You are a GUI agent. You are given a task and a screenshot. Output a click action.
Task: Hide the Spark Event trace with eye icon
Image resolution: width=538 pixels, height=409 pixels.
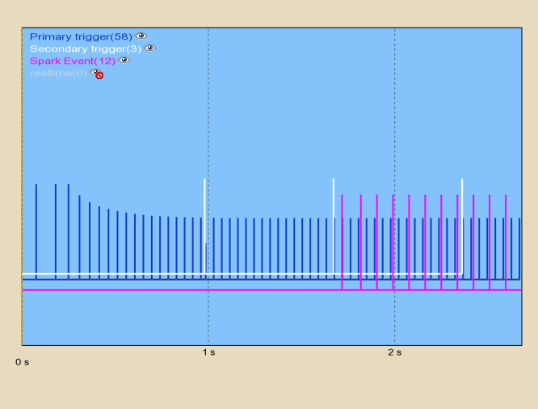pyautogui.click(x=124, y=60)
